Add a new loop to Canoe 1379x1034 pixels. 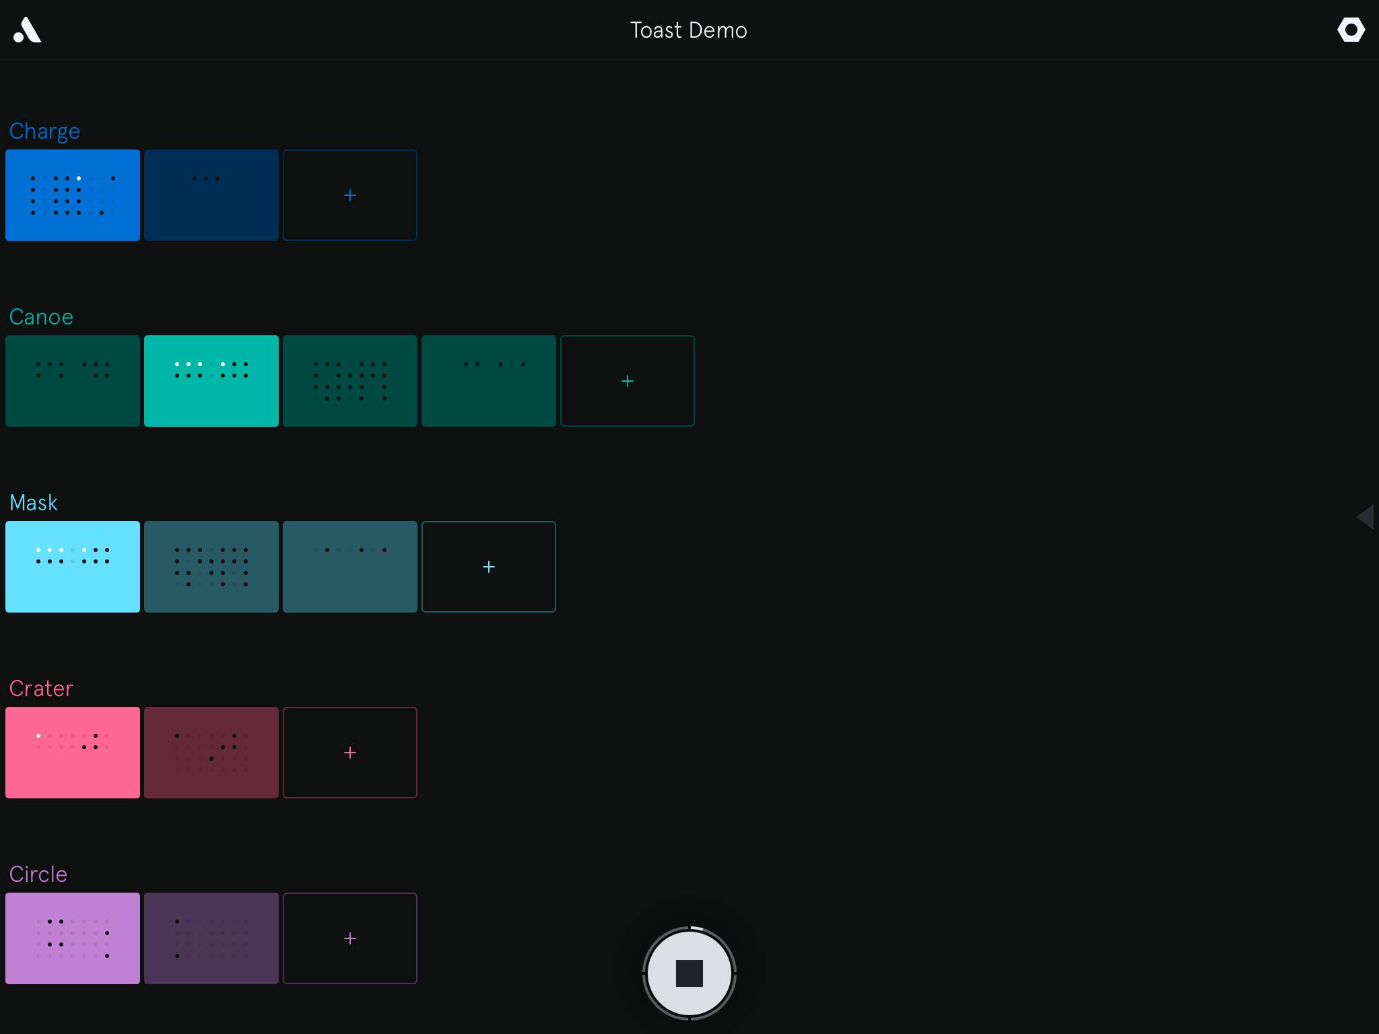point(628,381)
